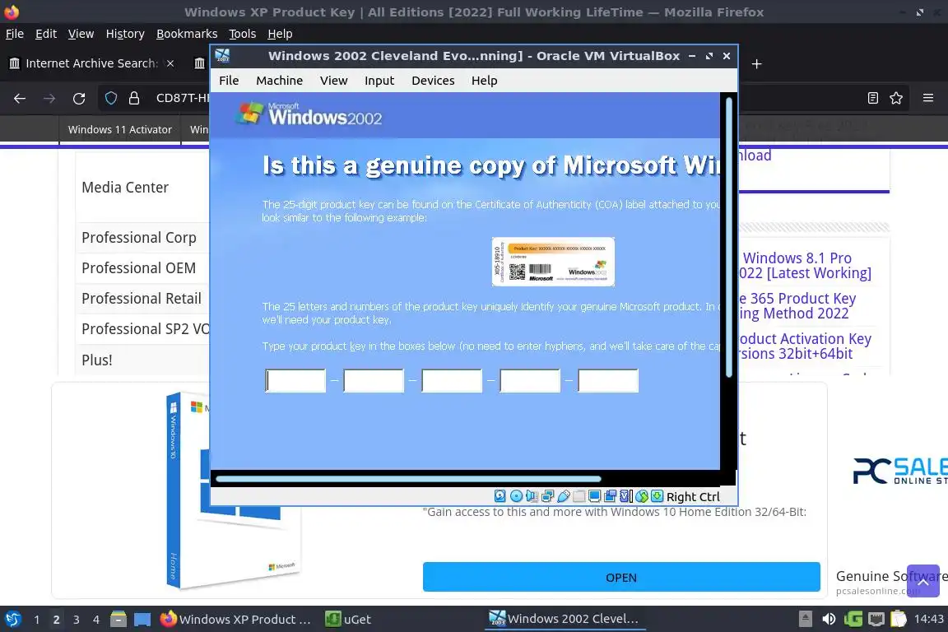Open the USB devices icon in VirtualBox status bar
948x632 pixels.
tap(564, 496)
